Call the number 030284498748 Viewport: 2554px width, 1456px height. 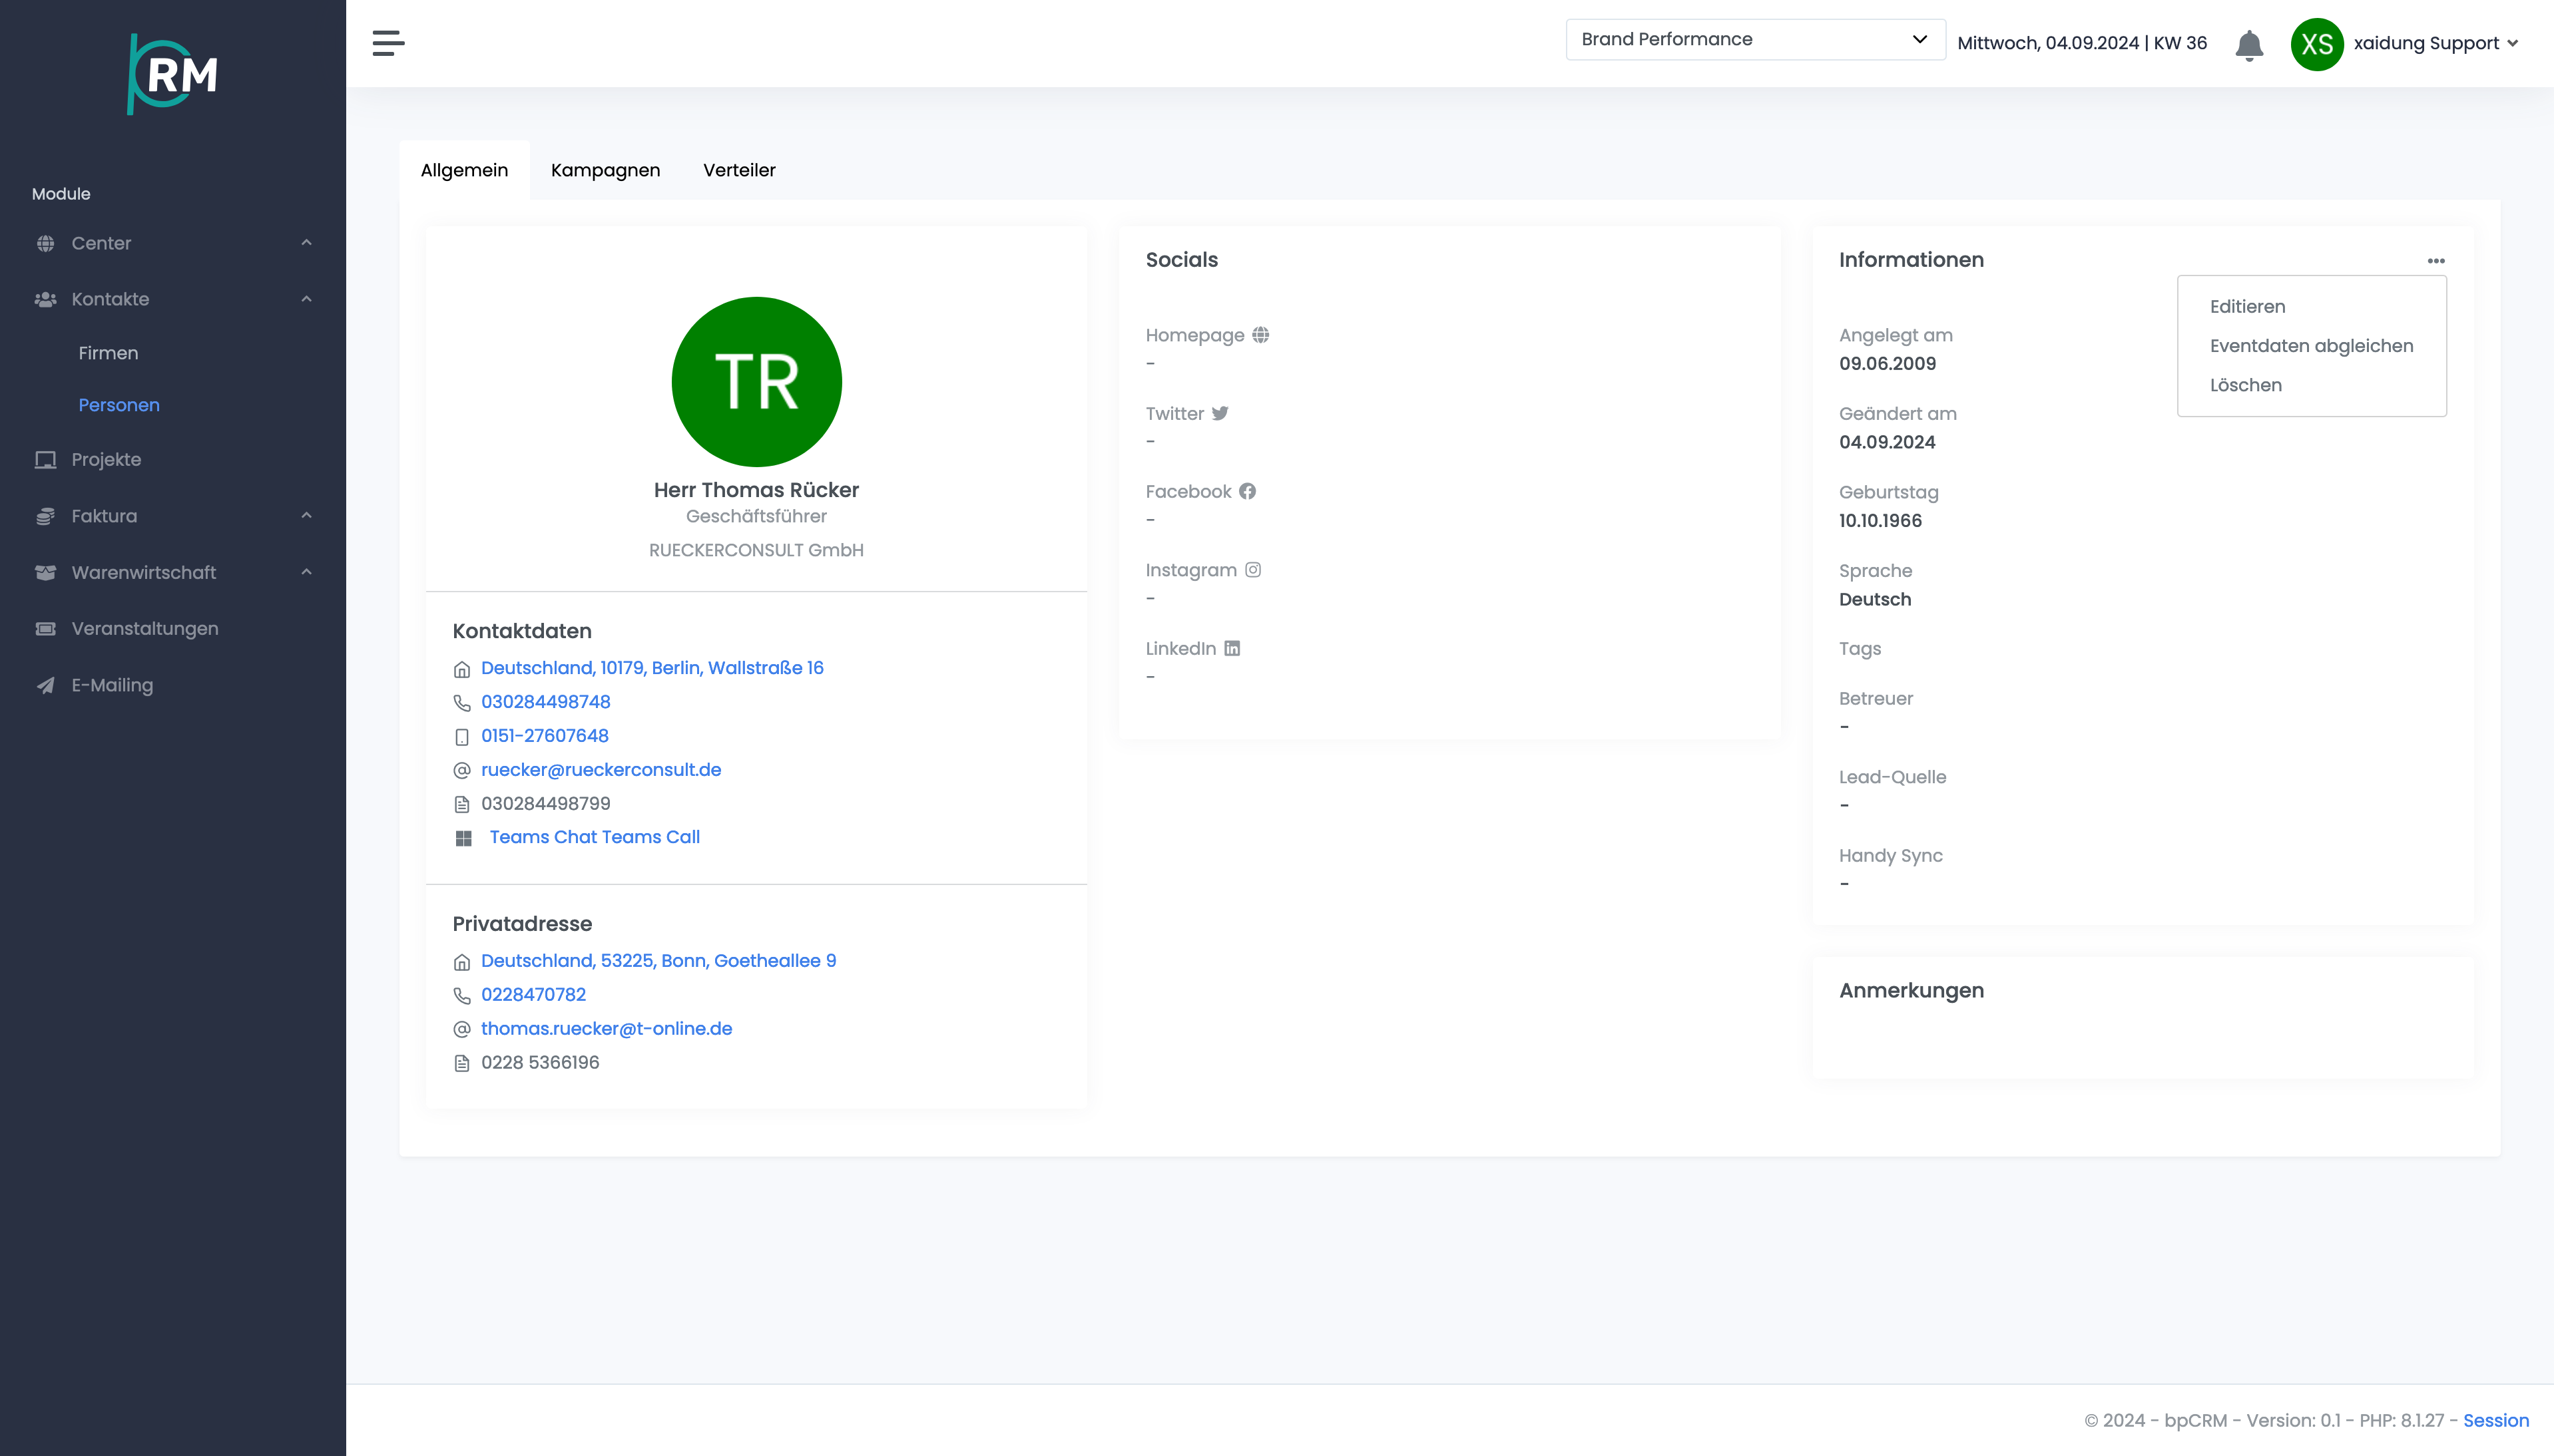click(545, 702)
